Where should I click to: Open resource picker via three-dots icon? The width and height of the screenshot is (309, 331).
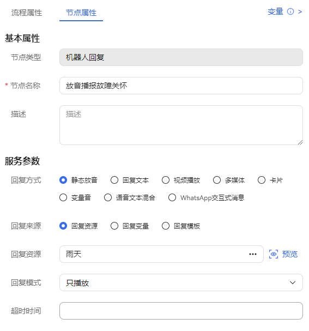tap(253, 254)
